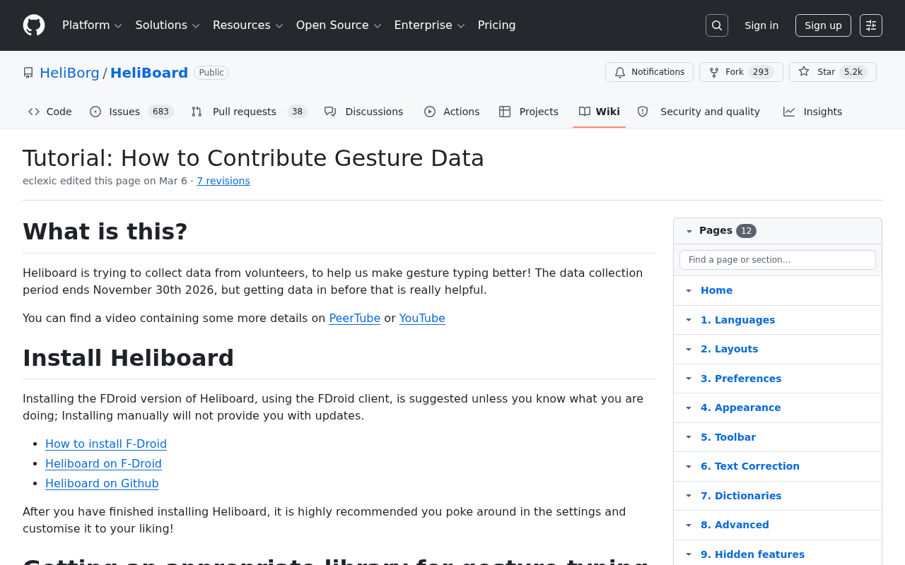Select the Wiki tab
The width and height of the screenshot is (905, 565).
[x=600, y=112]
